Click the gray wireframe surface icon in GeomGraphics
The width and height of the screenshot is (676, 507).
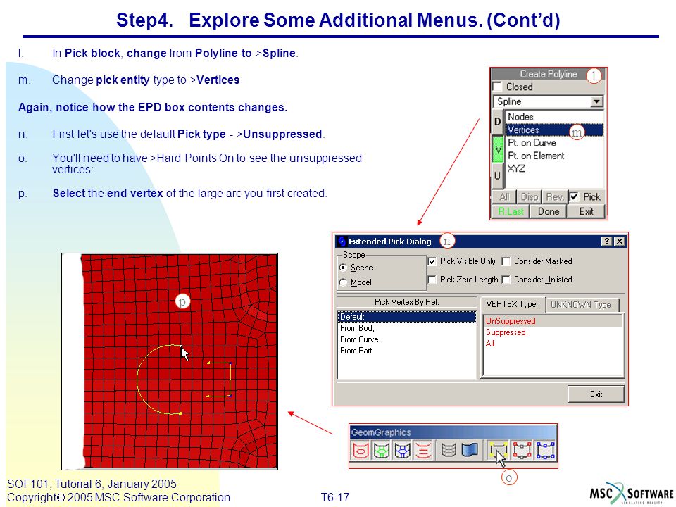(x=449, y=451)
